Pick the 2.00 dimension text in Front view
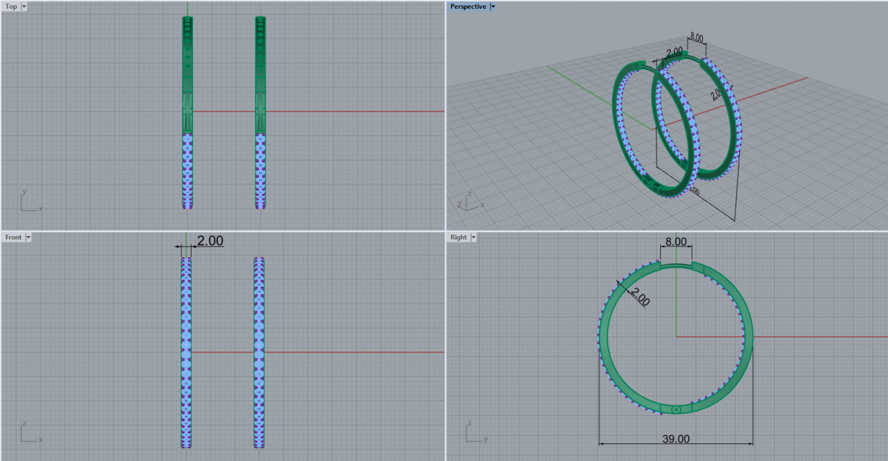 pos(209,240)
